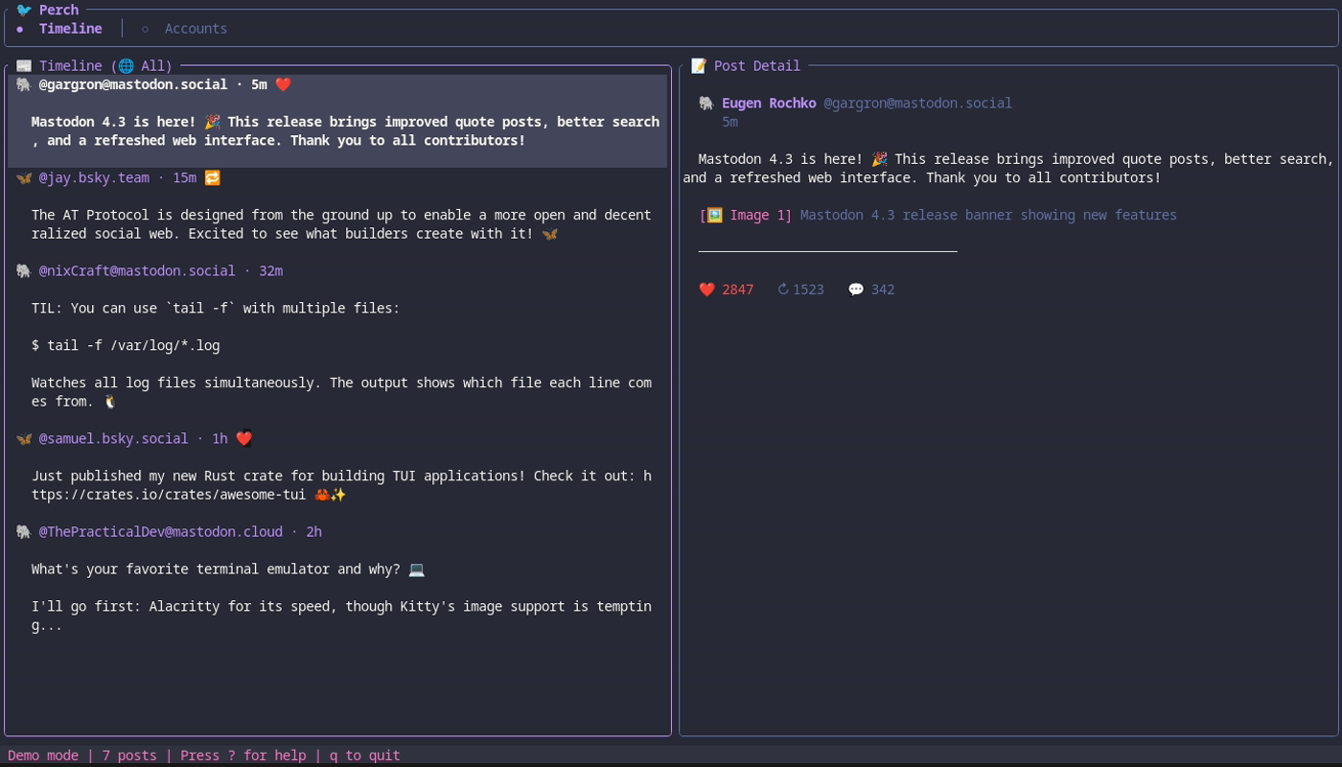Switch to the Timeline tab

pos(70,29)
